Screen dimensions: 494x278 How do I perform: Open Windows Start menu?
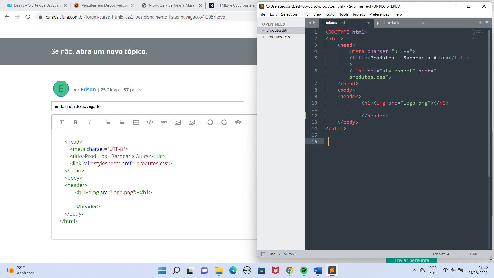(162, 271)
